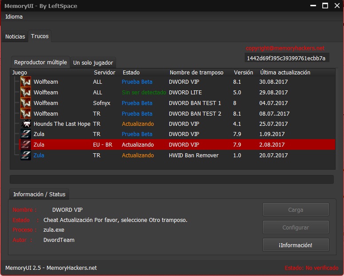Click the Última actualización column header

click(285, 72)
